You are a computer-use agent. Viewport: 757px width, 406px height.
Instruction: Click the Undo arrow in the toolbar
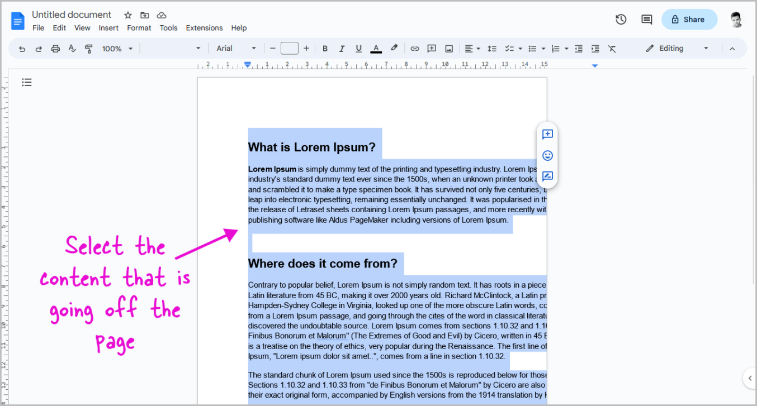[x=22, y=49]
